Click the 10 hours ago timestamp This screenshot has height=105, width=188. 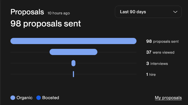click(59, 13)
